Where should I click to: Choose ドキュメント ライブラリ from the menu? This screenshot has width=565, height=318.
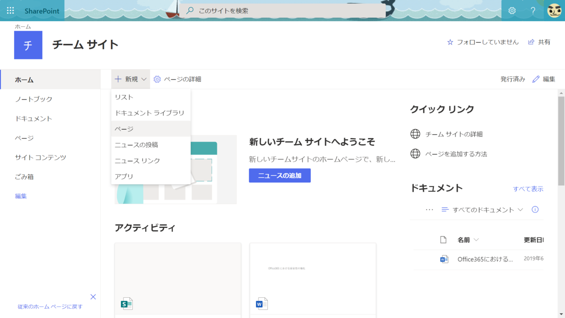coord(151,113)
